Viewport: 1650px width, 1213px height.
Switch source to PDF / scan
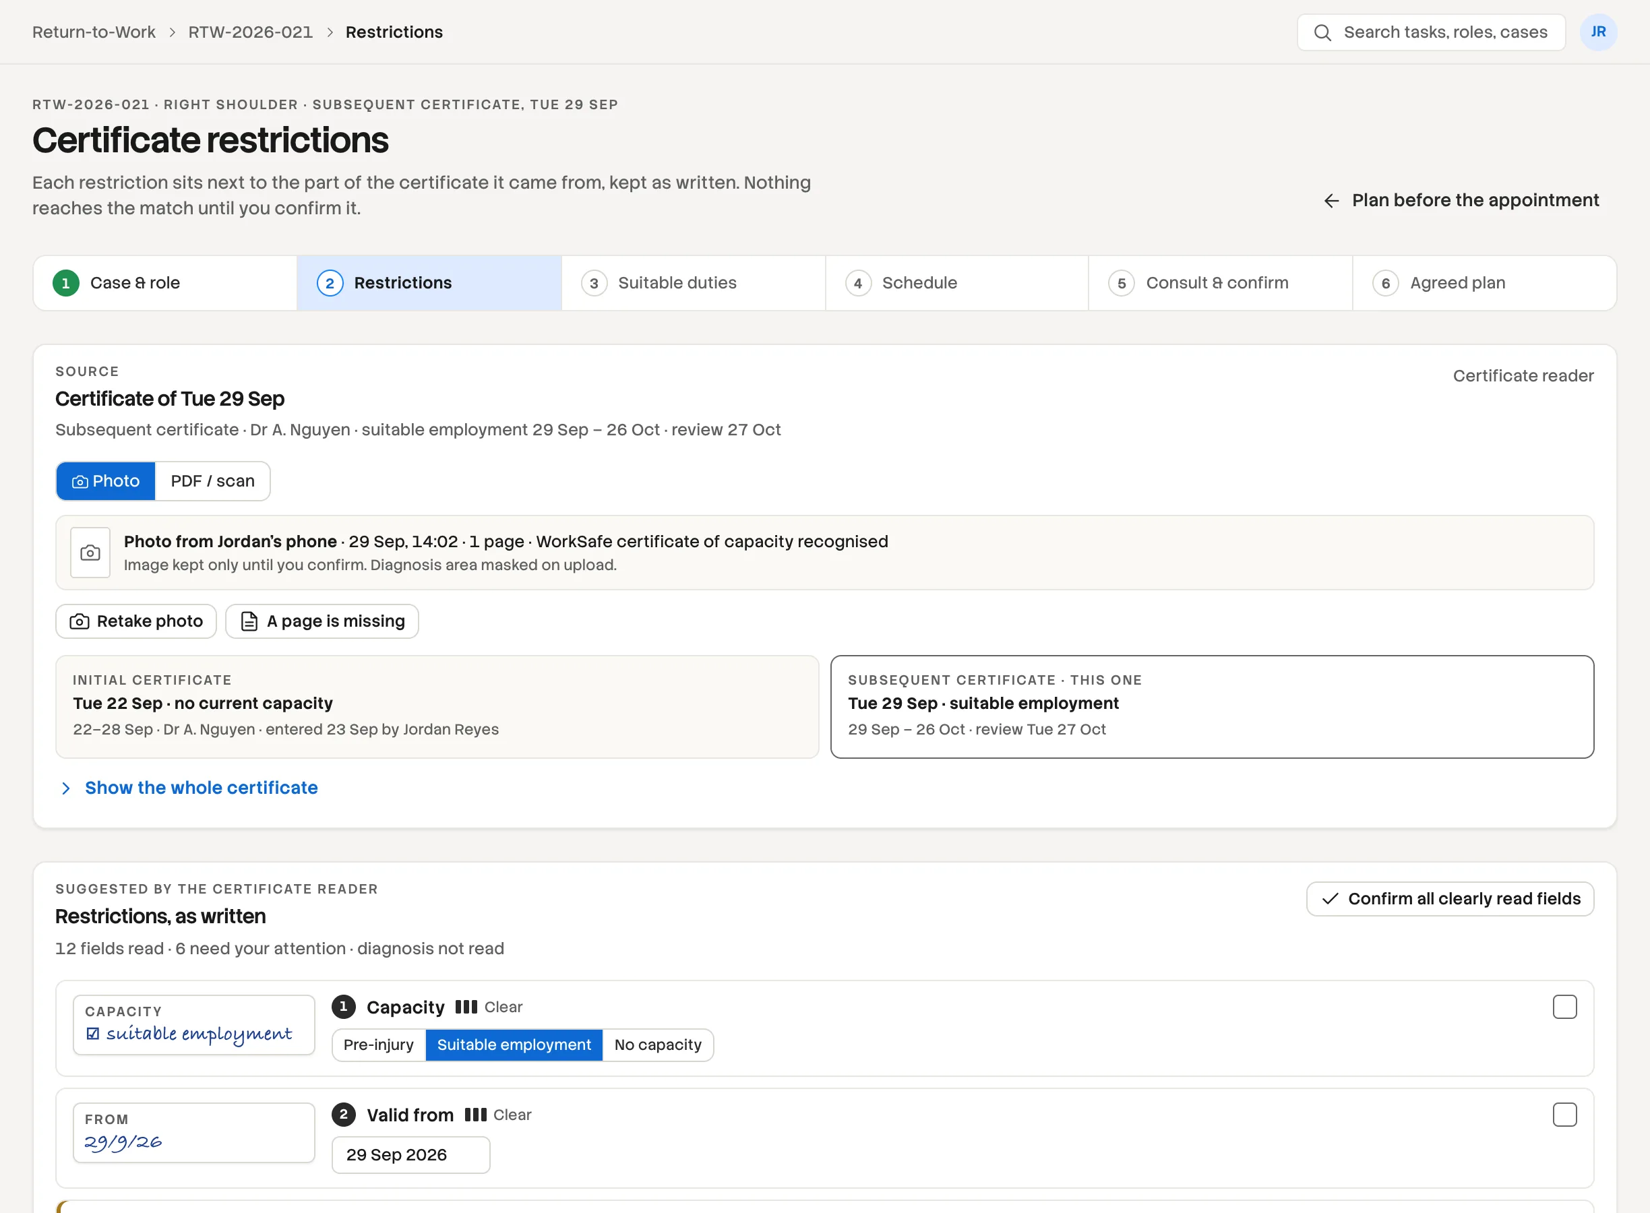(x=213, y=481)
